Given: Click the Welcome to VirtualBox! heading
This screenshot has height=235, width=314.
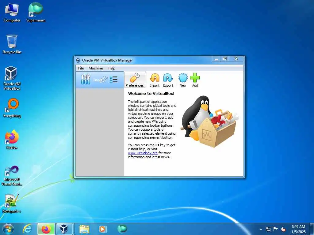Looking at the screenshot, I should coord(151,94).
